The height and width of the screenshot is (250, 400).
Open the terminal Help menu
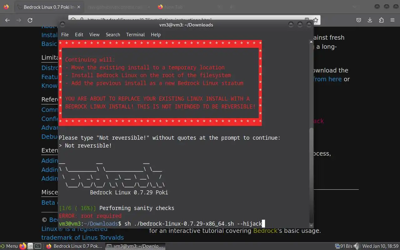(x=156, y=35)
